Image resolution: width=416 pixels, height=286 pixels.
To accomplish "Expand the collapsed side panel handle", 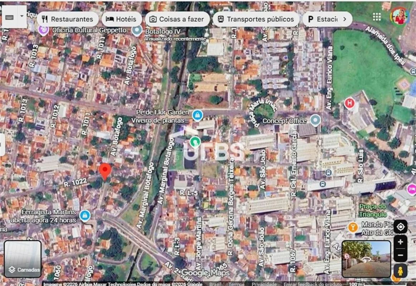I will point(2,145).
